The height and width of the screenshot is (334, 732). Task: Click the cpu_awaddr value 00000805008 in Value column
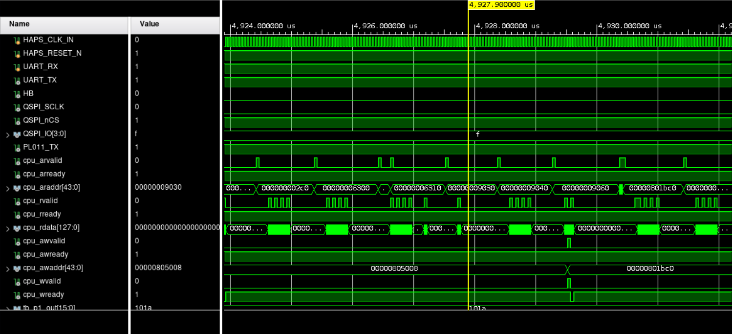pos(158,268)
